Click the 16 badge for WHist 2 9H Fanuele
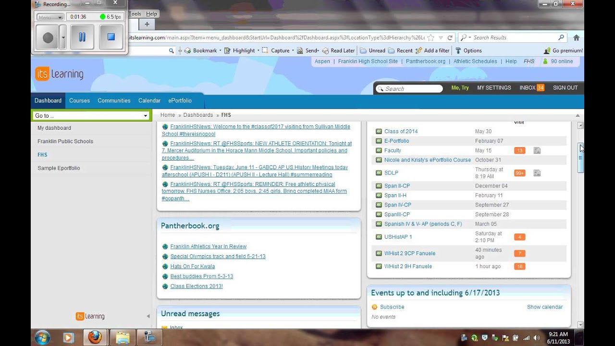This screenshot has height=346, width=615. point(519,266)
